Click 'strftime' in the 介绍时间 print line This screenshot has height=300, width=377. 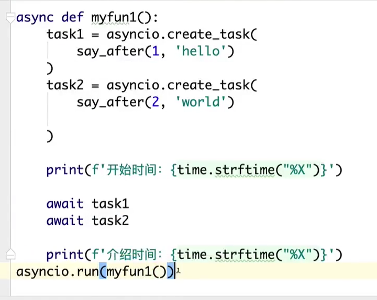click(x=245, y=255)
